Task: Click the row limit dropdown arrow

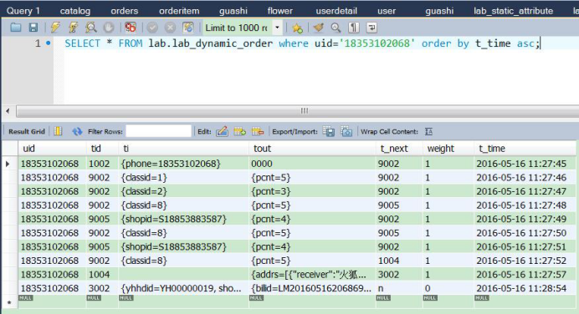Action: (x=277, y=28)
